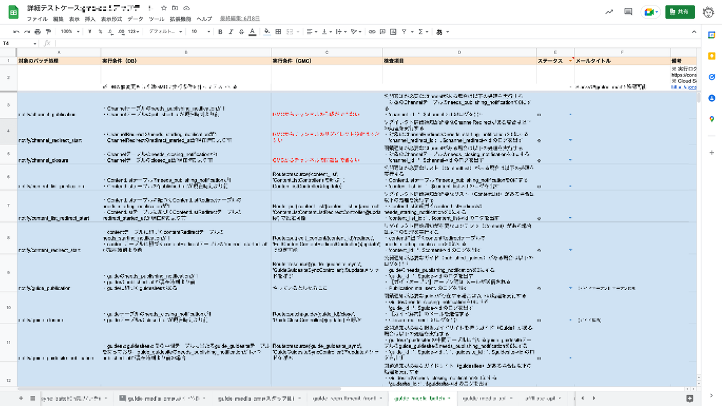Open more number formats 123 dropdown
The width and height of the screenshot is (722, 406).
point(134,31)
